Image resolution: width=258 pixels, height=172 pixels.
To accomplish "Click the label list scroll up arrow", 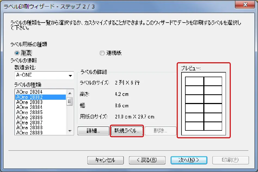I will 70,93.
